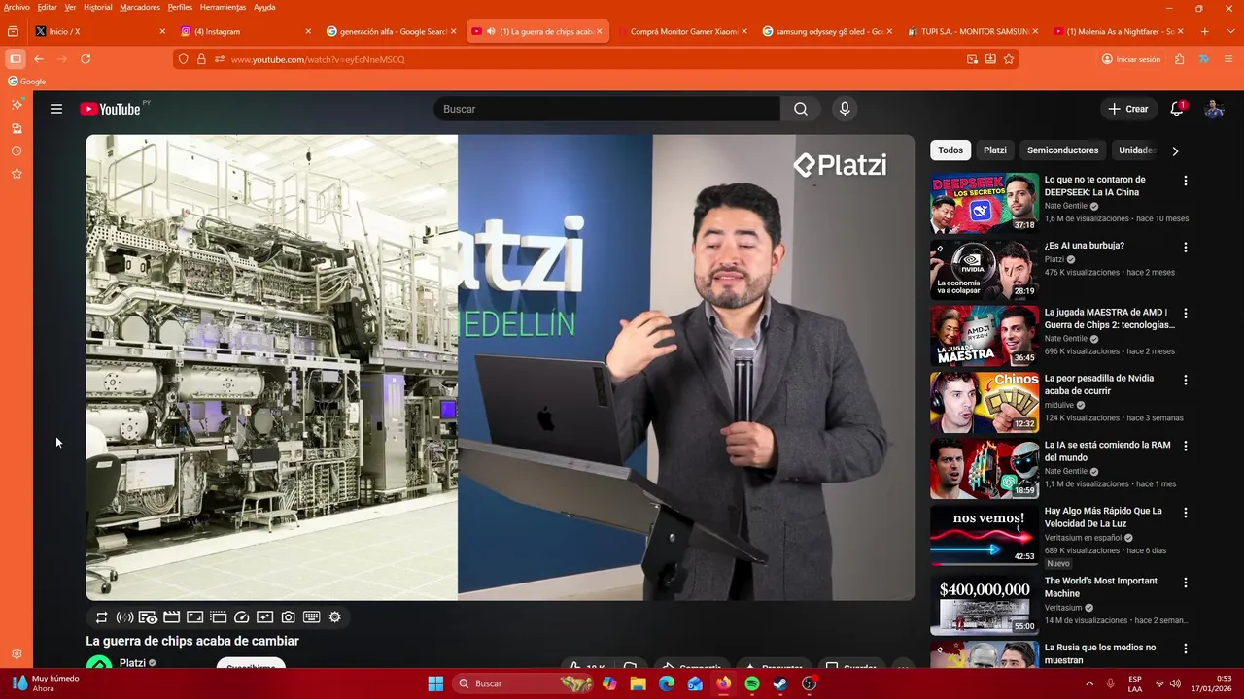Open Steam from the taskbar

click(780, 683)
